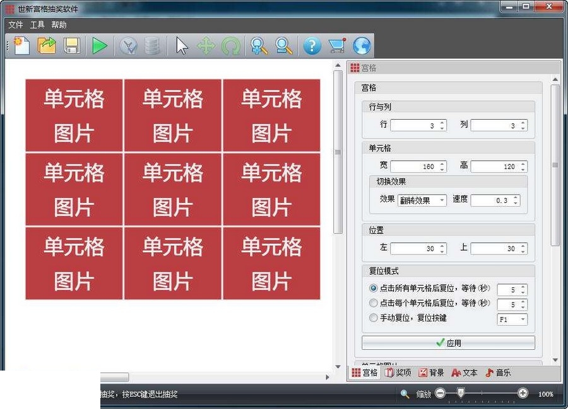This screenshot has width=568, height=409.
Task: Switch to the 宫格 tab
Action: [x=365, y=372]
